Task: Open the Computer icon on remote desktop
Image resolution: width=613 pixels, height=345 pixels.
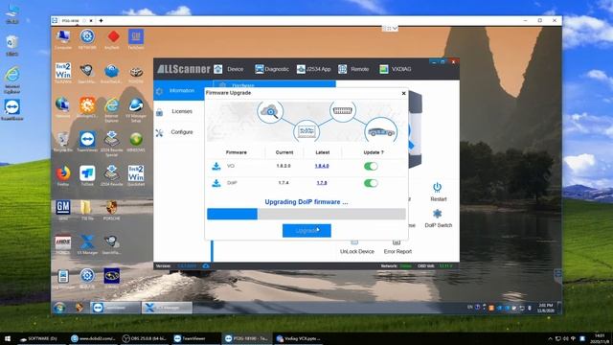Action: 63,38
